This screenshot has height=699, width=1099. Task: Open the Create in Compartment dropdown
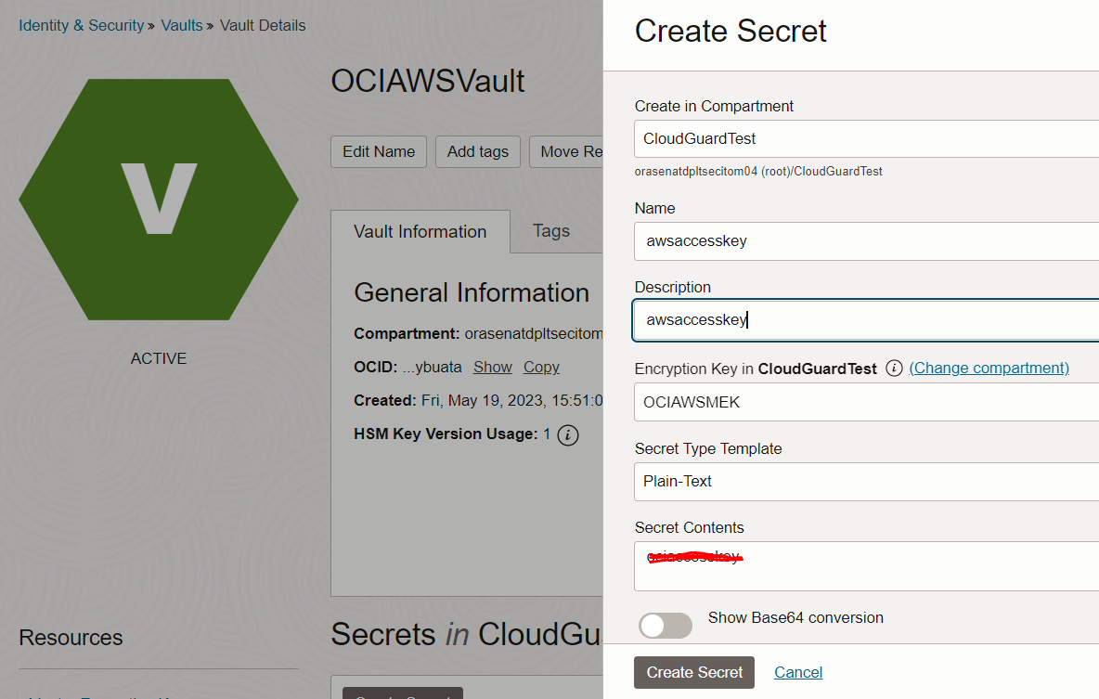pyautogui.click(x=863, y=136)
